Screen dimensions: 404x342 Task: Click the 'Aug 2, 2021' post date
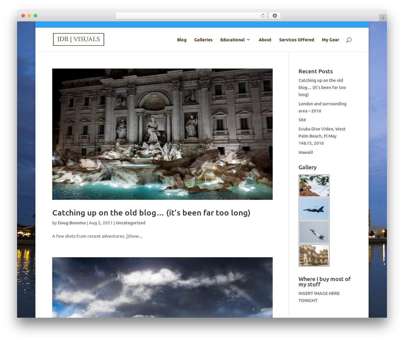pos(101,223)
